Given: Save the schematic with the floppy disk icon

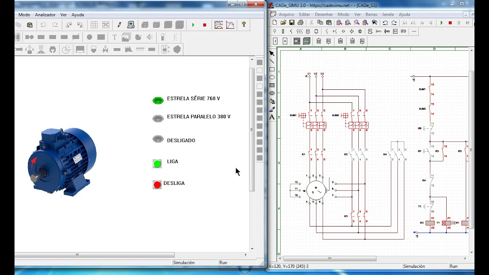Looking at the screenshot, I should (x=292, y=23).
